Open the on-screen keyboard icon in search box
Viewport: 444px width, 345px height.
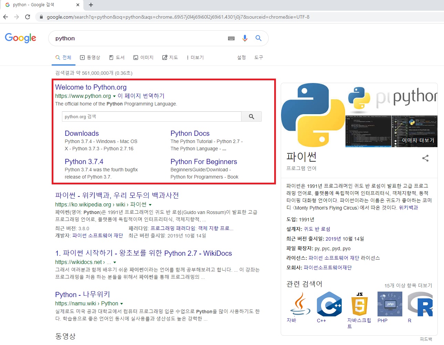pyautogui.click(x=231, y=38)
